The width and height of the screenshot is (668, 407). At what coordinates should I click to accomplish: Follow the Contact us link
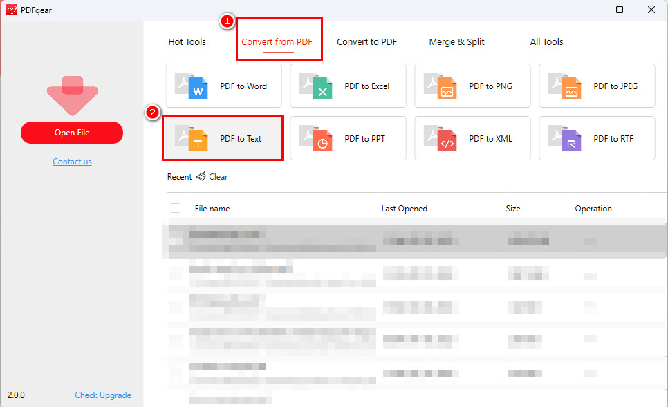pos(72,162)
